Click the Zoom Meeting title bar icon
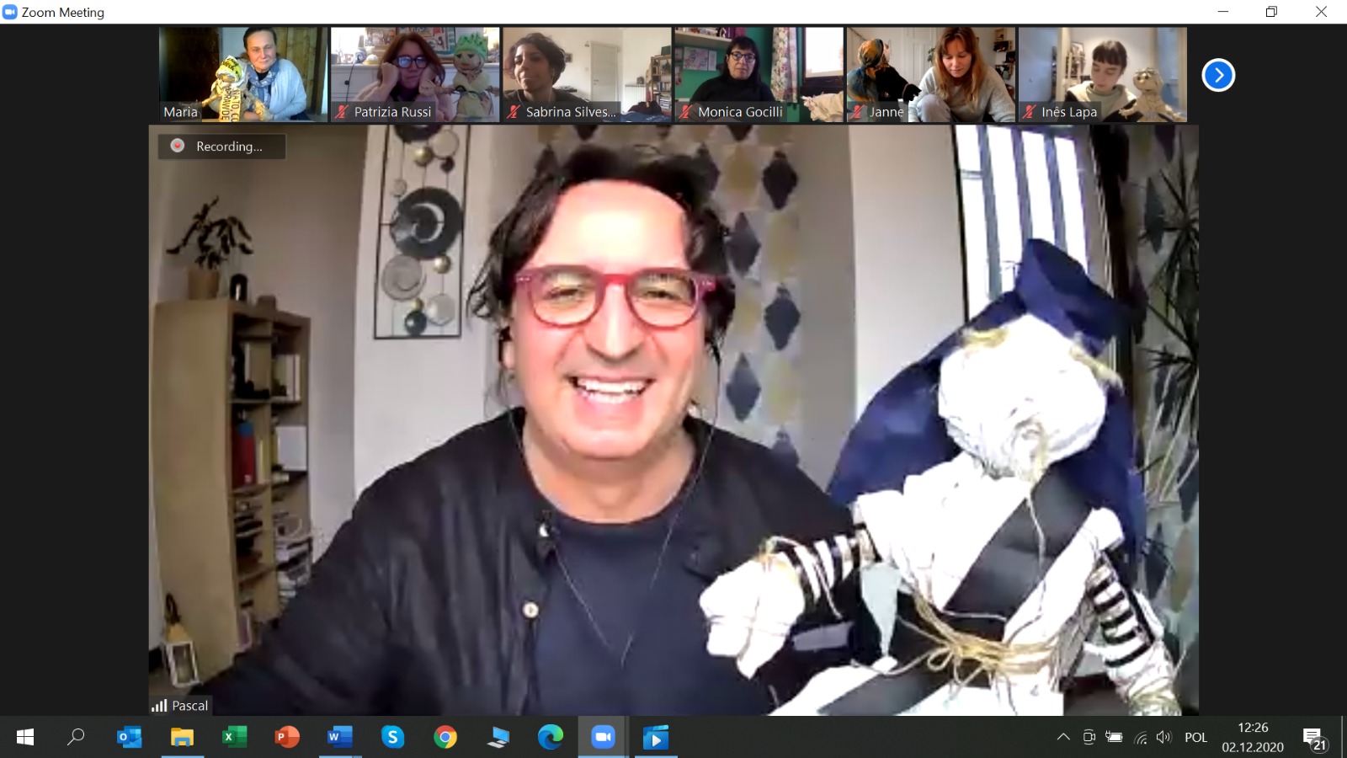 (10, 12)
